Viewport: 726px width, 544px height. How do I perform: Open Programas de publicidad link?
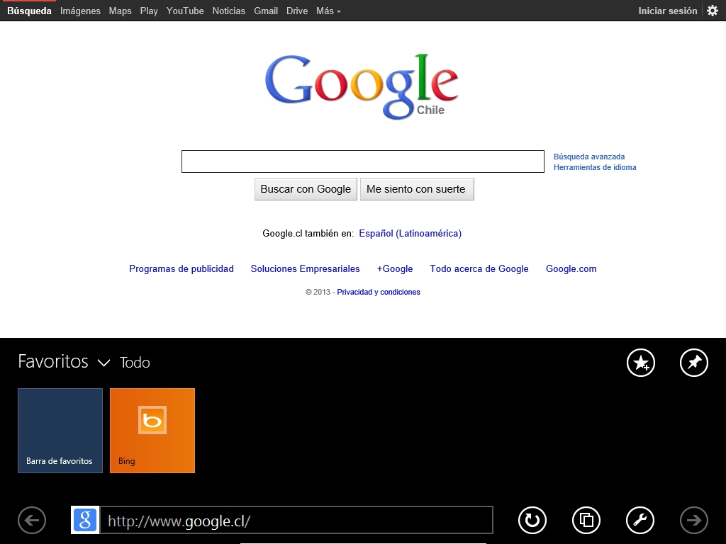(181, 268)
